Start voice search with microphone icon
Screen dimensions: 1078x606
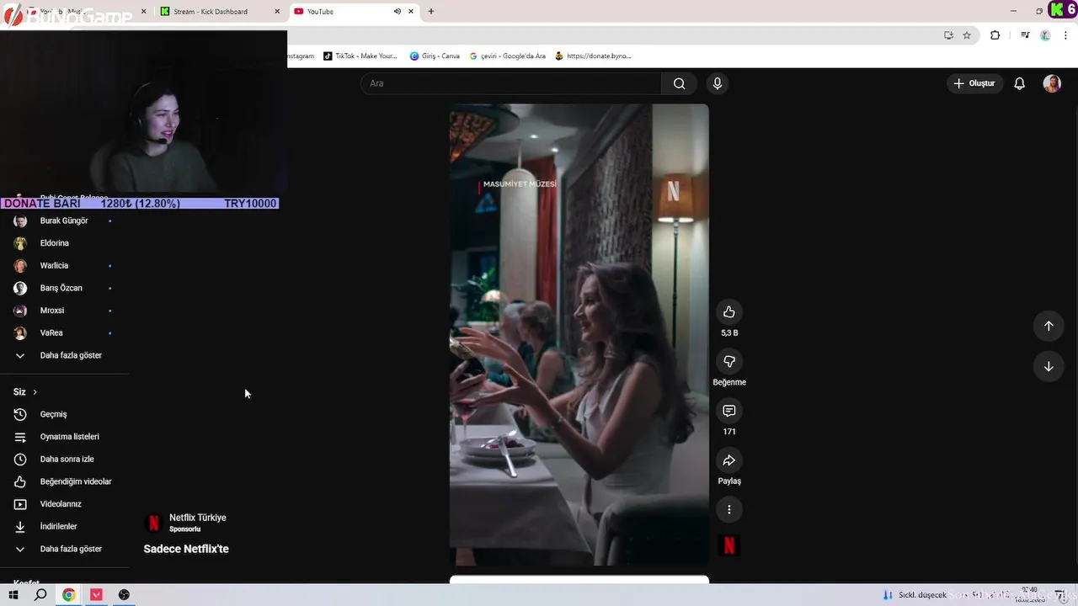[718, 83]
